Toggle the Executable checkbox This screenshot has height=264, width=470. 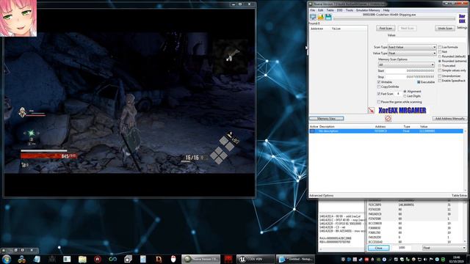click(419, 82)
